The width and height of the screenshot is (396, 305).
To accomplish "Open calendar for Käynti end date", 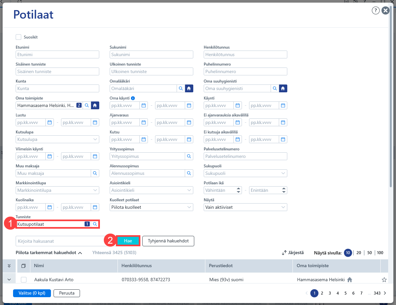I will point(283,105).
